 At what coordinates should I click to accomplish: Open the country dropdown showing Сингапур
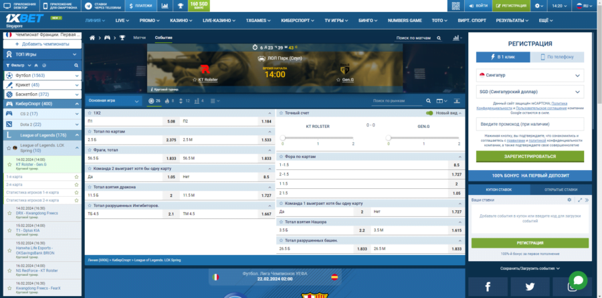530,76
